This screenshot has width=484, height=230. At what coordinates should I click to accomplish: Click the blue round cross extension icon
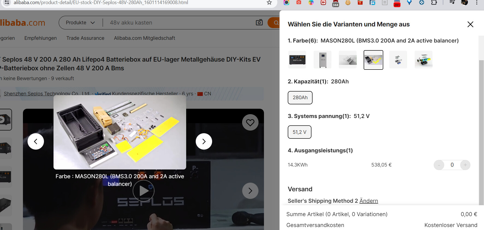(x=421, y=2)
